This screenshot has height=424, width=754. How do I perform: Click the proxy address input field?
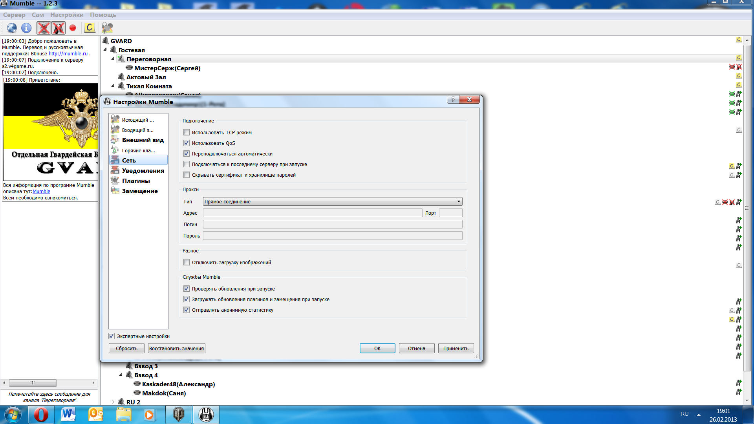312,213
